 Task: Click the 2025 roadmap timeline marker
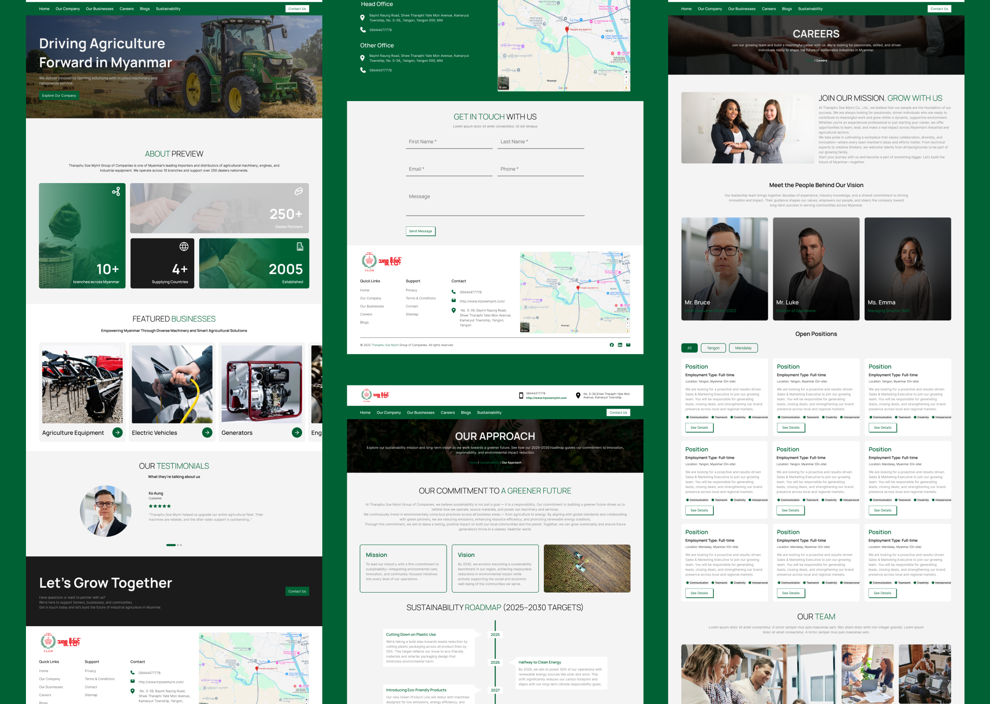[x=495, y=634]
